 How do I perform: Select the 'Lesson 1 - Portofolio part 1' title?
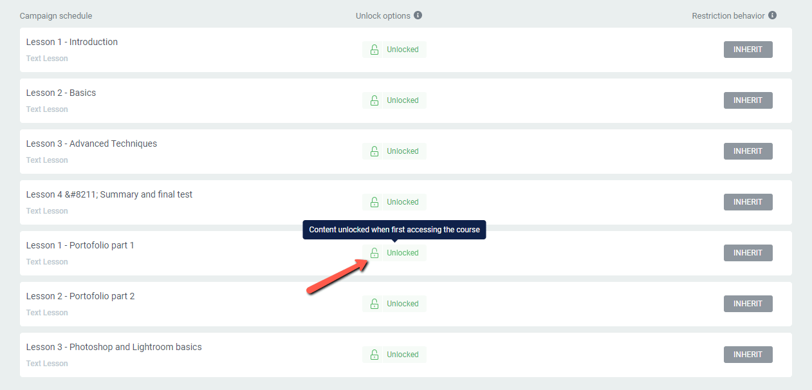coord(80,245)
